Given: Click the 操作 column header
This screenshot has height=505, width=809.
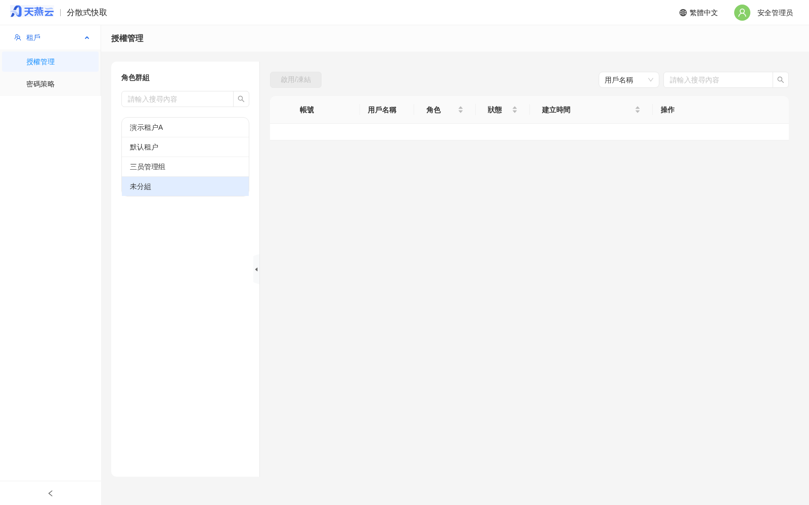Looking at the screenshot, I should pos(667,110).
